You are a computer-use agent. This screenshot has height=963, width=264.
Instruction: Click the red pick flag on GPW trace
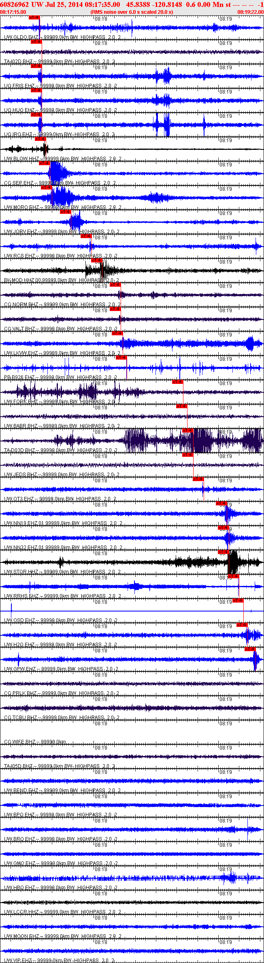point(250,649)
